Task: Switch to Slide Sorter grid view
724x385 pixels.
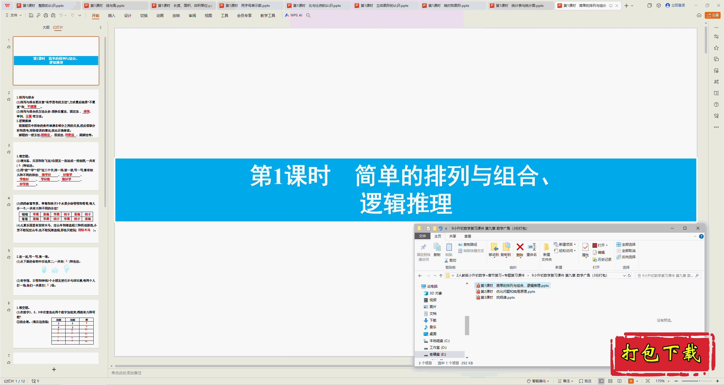Action: click(x=610, y=381)
